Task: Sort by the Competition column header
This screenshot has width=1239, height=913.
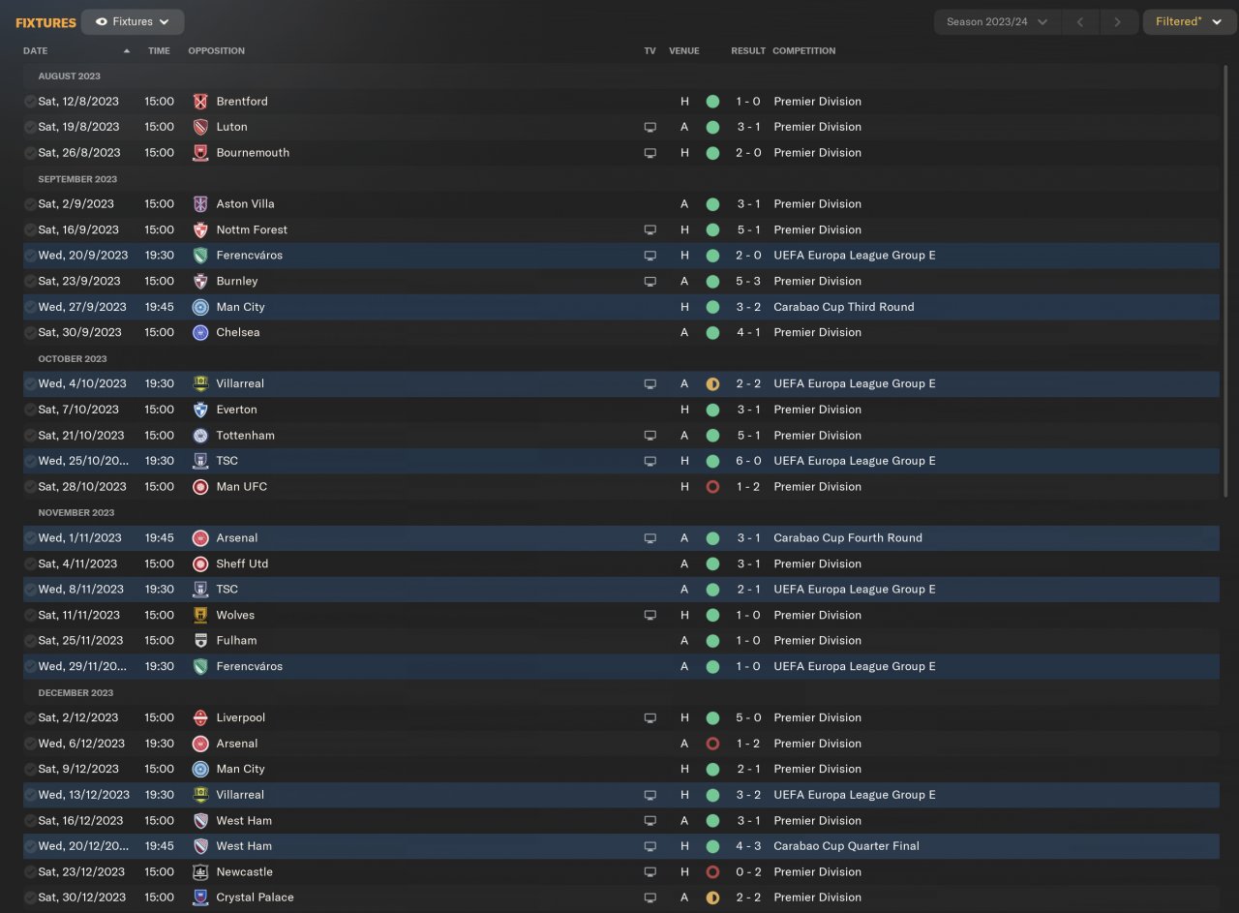Action: (x=803, y=50)
